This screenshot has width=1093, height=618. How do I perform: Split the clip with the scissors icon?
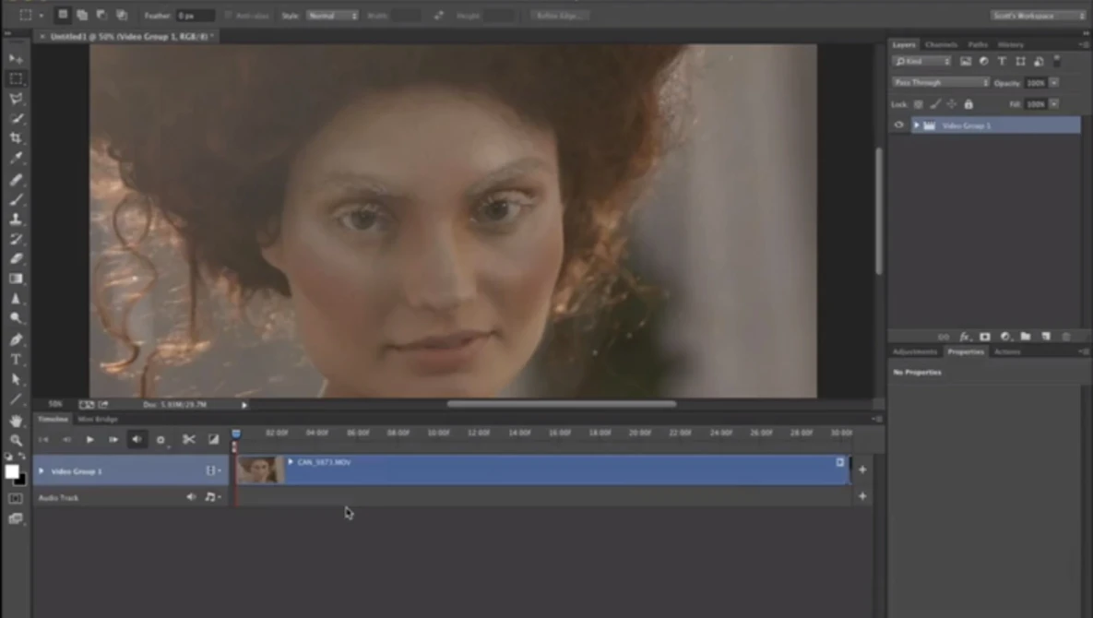[x=188, y=440]
